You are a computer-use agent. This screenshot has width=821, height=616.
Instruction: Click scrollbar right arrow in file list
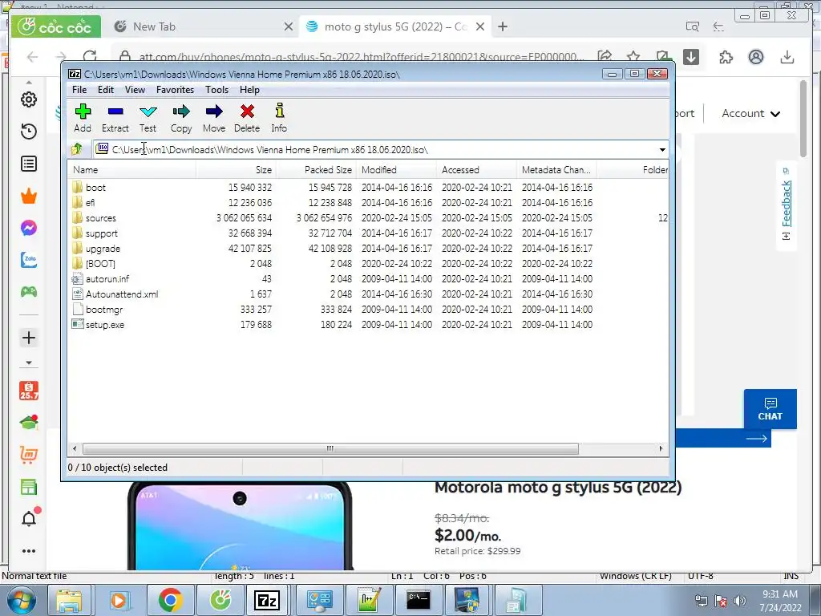[x=661, y=448]
